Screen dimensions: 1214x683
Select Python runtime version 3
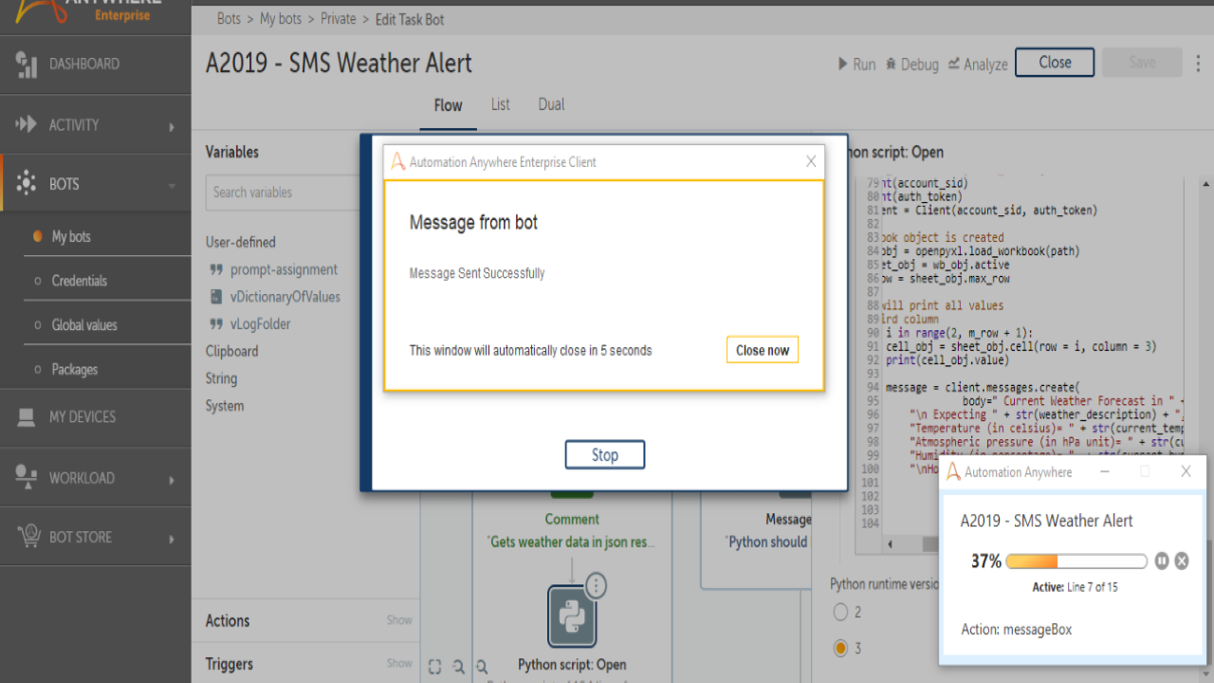point(839,648)
